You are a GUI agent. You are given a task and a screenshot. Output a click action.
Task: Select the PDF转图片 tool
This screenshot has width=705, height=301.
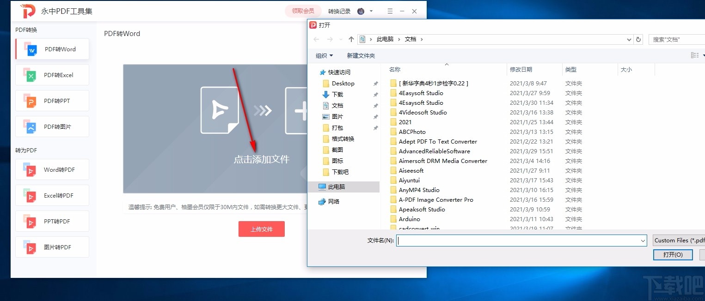click(52, 126)
